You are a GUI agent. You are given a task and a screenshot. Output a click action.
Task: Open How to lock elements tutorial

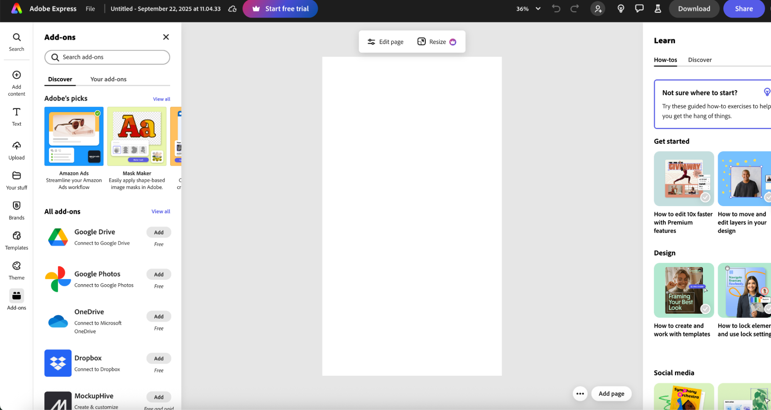click(x=744, y=290)
